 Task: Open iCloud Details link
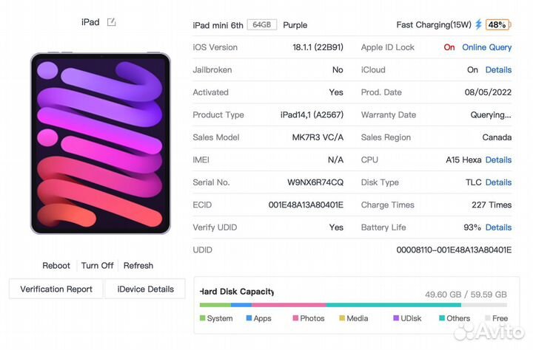498,70
